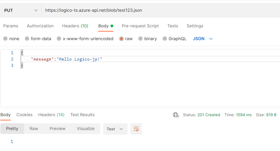This screenshot has width=280, height=151.
Task: Select the none body type radio
Action: [x=5, y=39]
